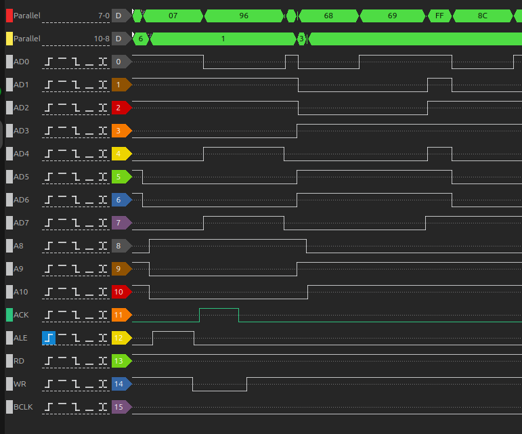Change the green color swatch of ACK channel
This screenshot has height=434, width=522.
tap(9, 315)
